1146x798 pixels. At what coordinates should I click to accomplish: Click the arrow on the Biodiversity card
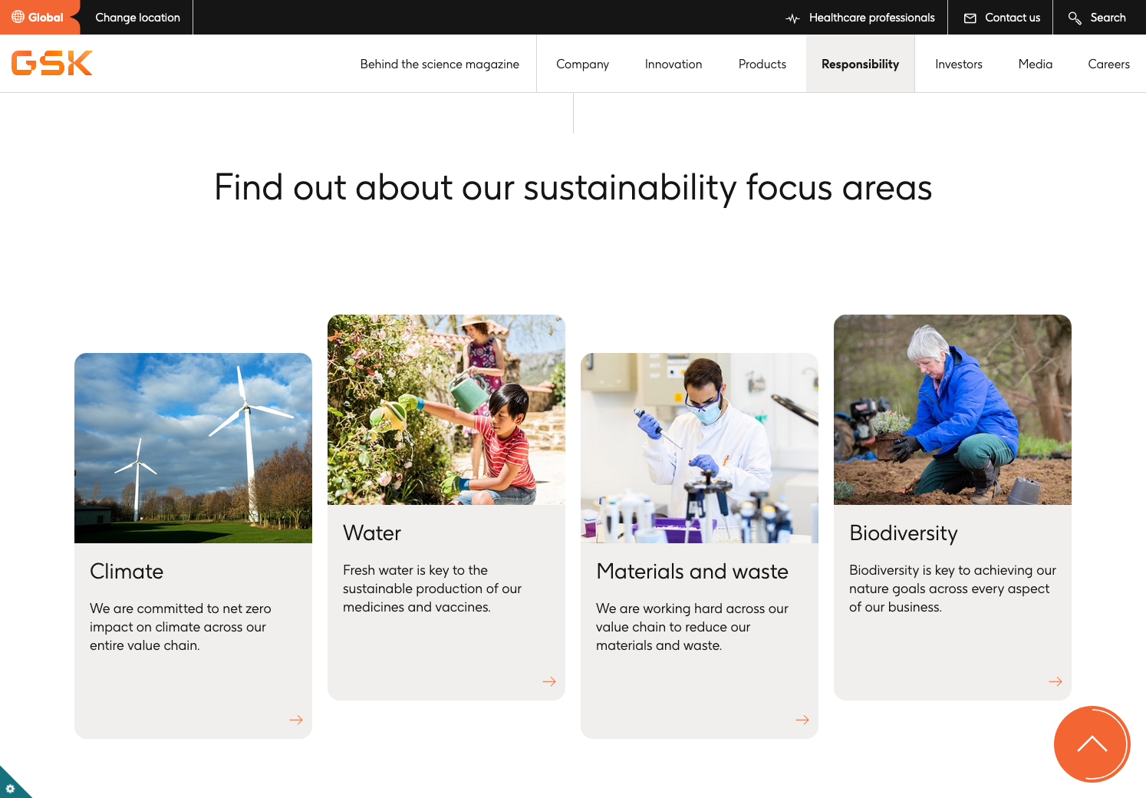point(1055,681)
